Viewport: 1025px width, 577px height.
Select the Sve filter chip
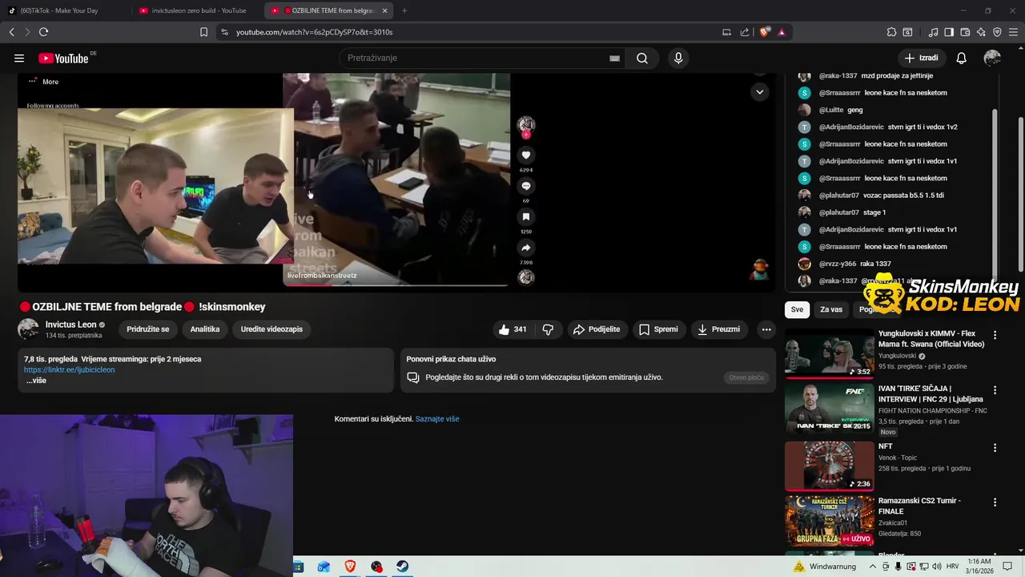[x=797, y=309]
